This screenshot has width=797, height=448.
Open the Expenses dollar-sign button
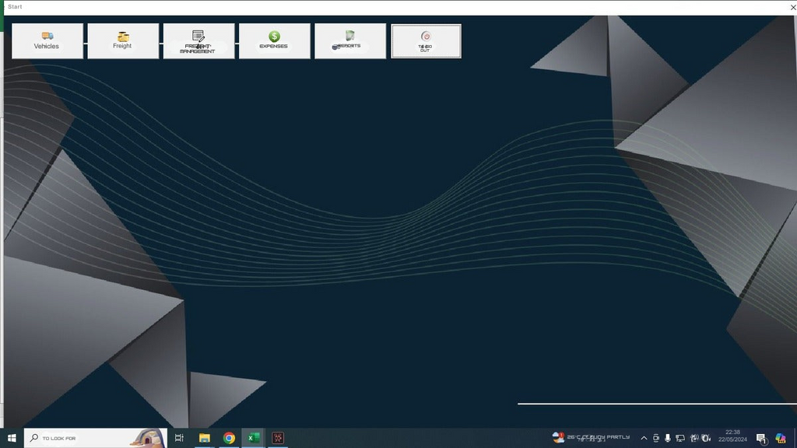pyautogui.click(x=274, y=41)
